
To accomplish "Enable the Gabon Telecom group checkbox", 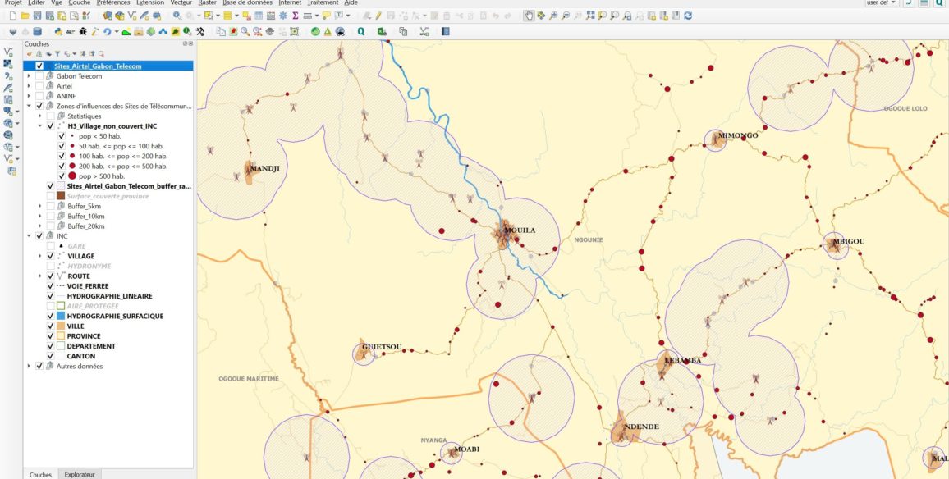I will pos(39,76).
